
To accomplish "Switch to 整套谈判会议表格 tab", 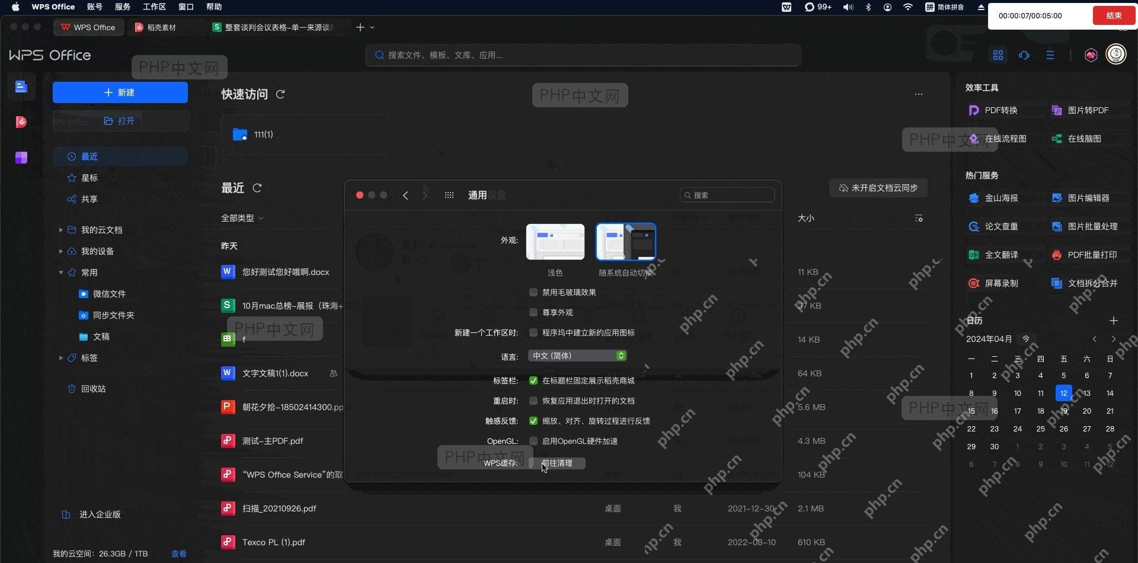I will pyautogui.click(x=274, y=27).
